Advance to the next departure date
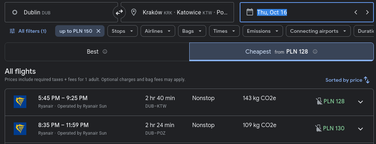376x144 pixels. coord(367,12)
